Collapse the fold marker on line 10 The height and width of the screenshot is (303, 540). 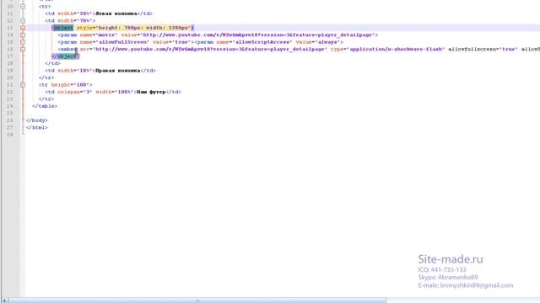tap(23, 6)
